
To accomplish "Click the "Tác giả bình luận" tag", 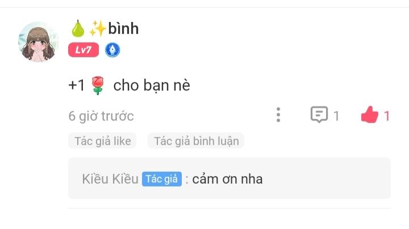I will point(196,141).
